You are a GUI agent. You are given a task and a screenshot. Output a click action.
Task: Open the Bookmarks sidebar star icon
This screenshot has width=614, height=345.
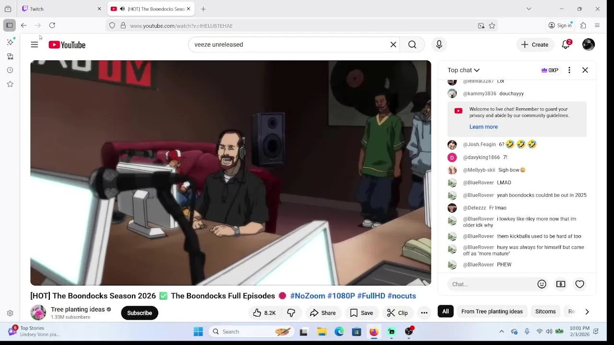coord(10,84)
